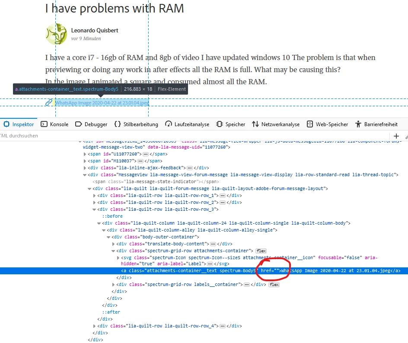Click ellipsis badge in row_1 div

[x=223, y=196]
